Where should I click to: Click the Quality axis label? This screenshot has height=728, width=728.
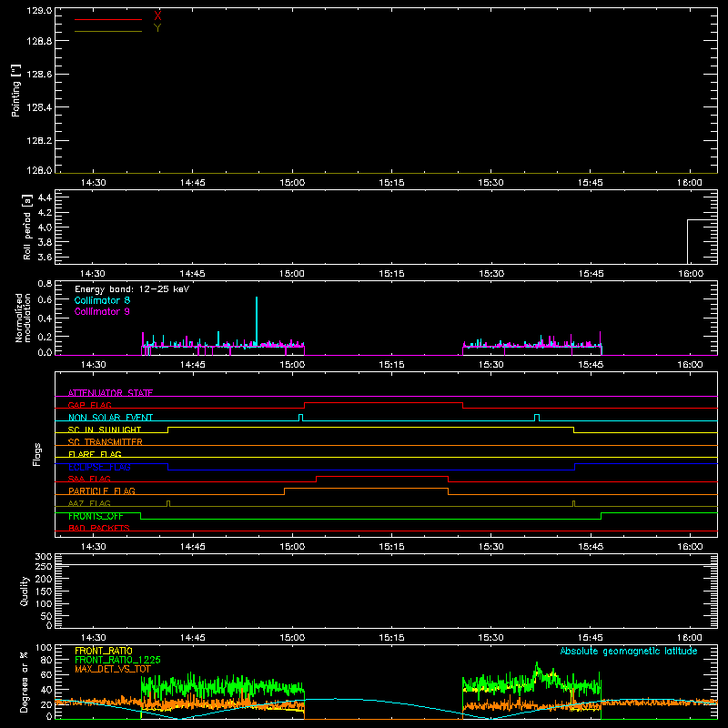point(25,591)
